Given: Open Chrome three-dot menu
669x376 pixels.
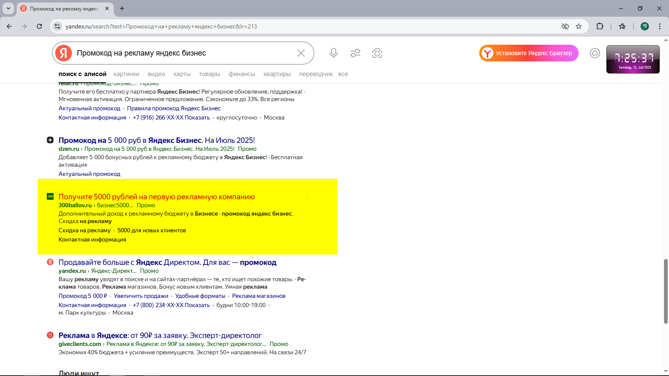Looking at the screenshot, I should click(660, 26).
